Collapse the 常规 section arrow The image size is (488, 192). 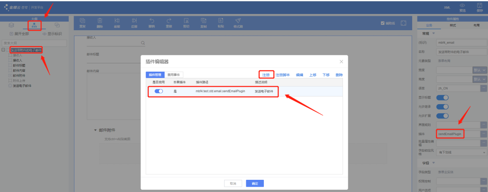point(433,33)
